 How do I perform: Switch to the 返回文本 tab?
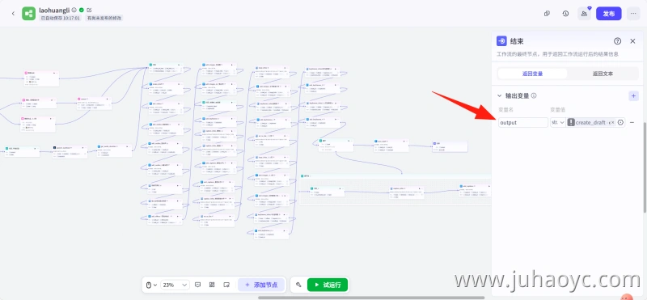[x=603, y=74]
